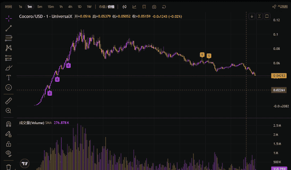The height and width of the screenshot is (170, 291).
Task: Open the forecasting and measurement tools
Action: (x=9, y=58)
